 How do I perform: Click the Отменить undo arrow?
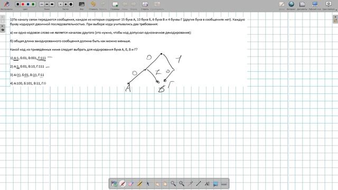tap(93, 4)
